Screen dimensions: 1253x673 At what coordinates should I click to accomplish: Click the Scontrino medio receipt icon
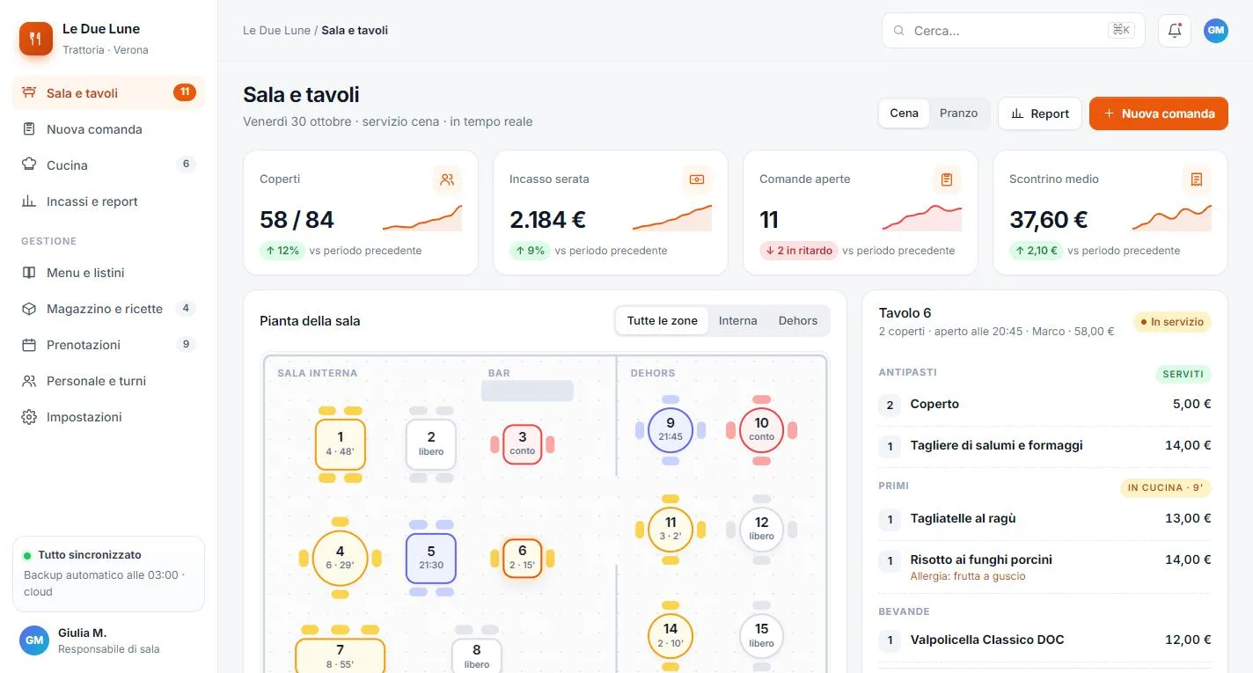coord(1197,179)
